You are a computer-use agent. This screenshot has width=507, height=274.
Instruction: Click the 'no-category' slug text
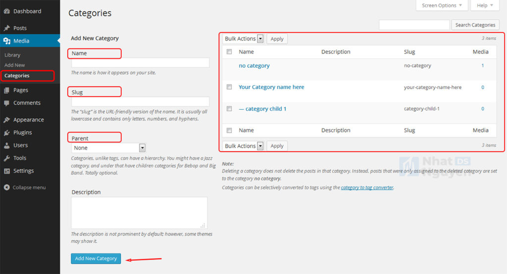[417, 66]
